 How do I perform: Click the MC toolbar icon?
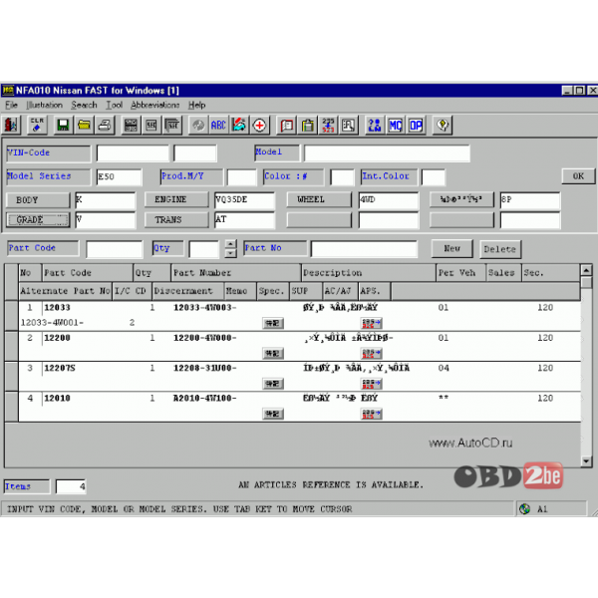pos(395,125)
